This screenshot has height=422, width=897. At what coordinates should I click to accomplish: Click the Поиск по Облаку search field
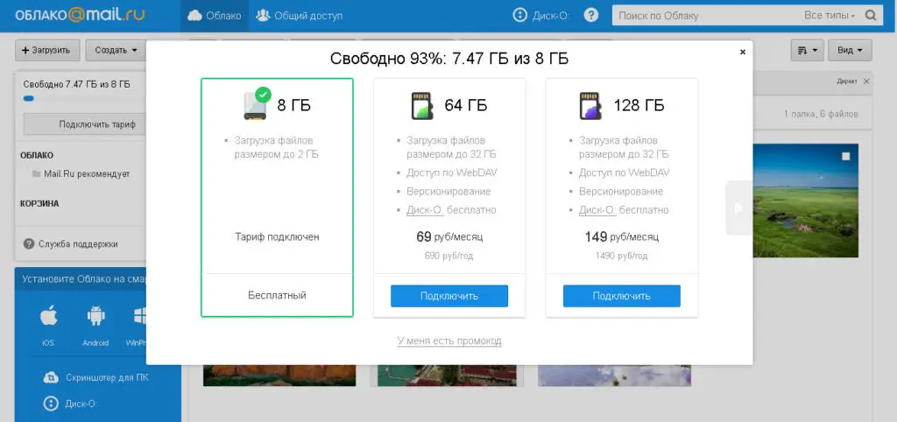pos(701,16)
